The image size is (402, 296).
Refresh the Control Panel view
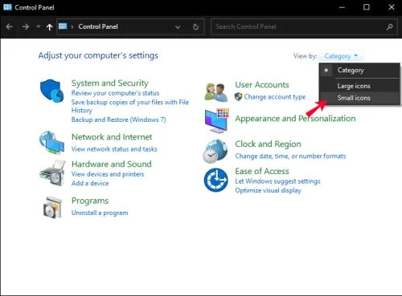pyautogui.click(x=195, y=26)
